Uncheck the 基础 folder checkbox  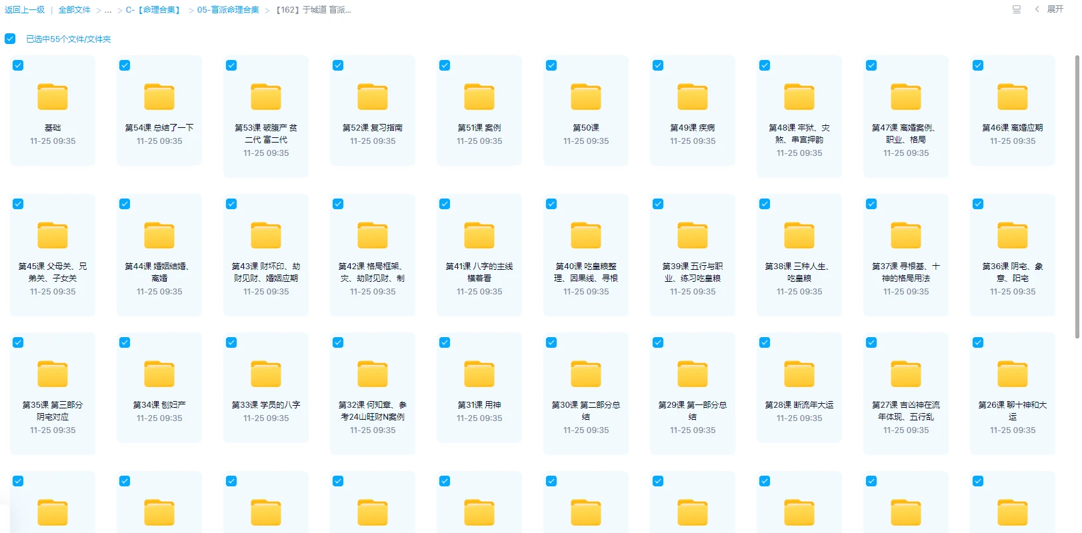18,65
